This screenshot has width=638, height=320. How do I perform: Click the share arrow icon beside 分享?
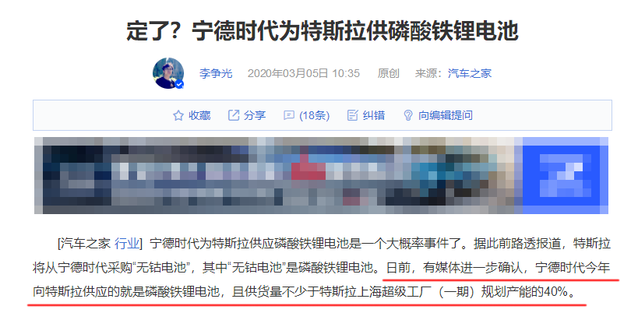[x=234, y=115]
